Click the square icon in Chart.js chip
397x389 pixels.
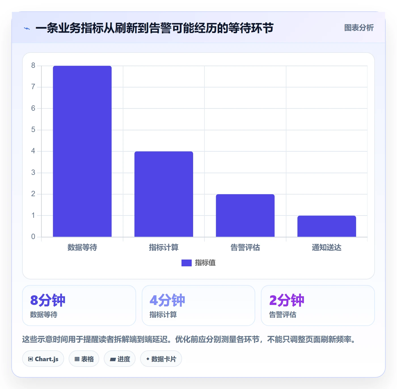[31, 359]
